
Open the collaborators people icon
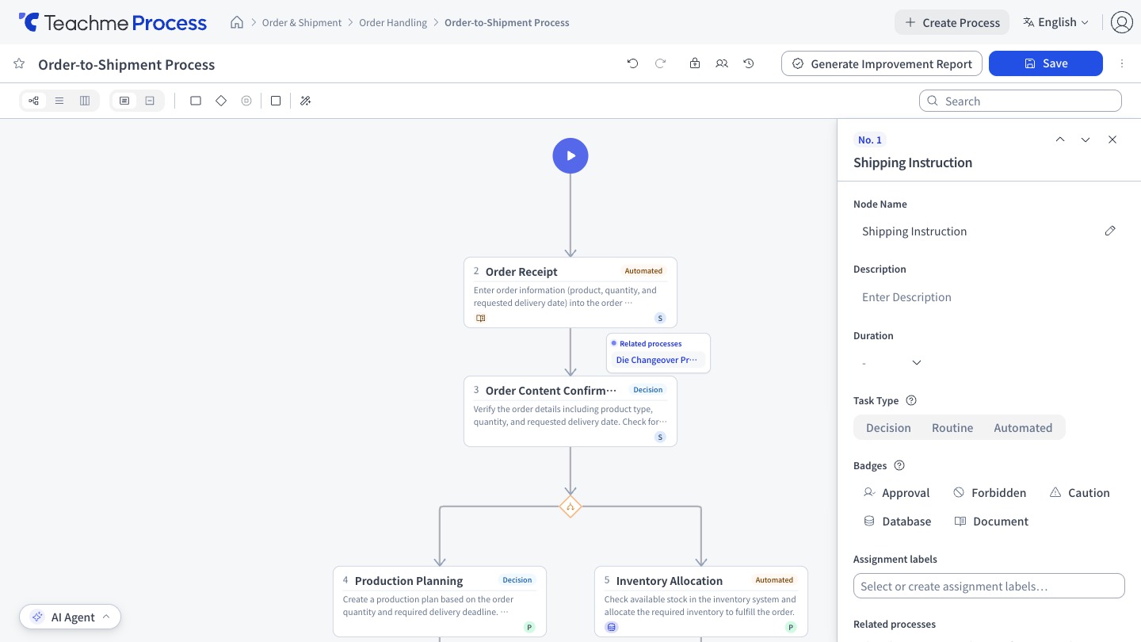[x=722, y=63]
